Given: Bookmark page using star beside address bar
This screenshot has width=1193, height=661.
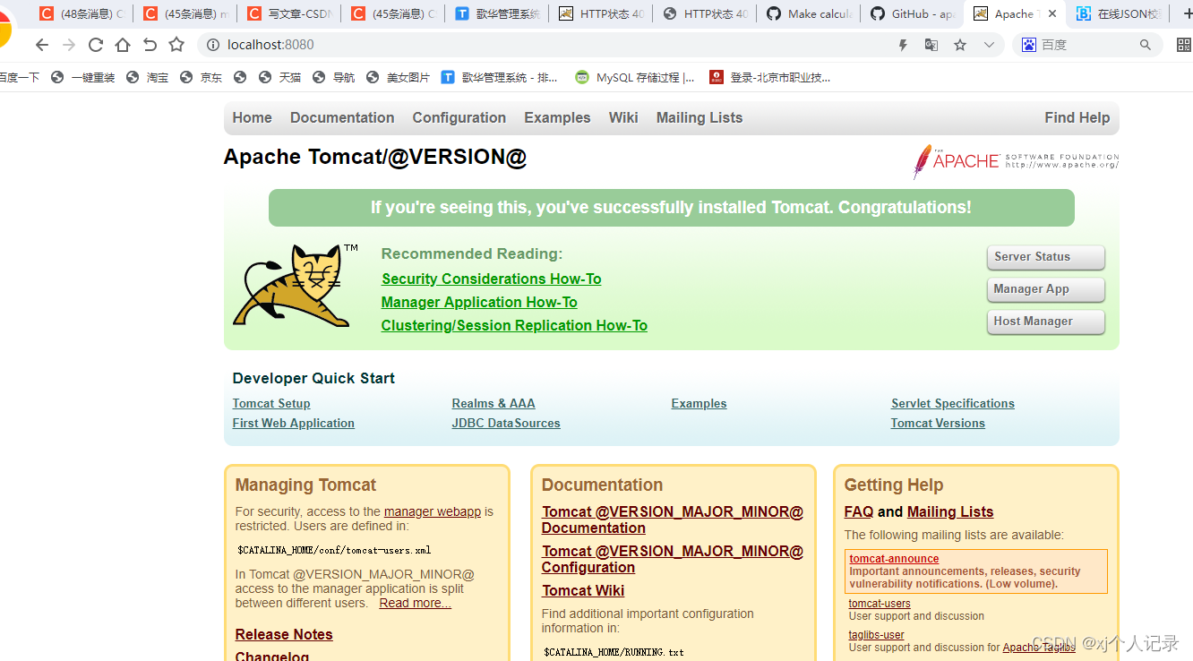Looking at the screenshot, I should [x=176, y=45].
